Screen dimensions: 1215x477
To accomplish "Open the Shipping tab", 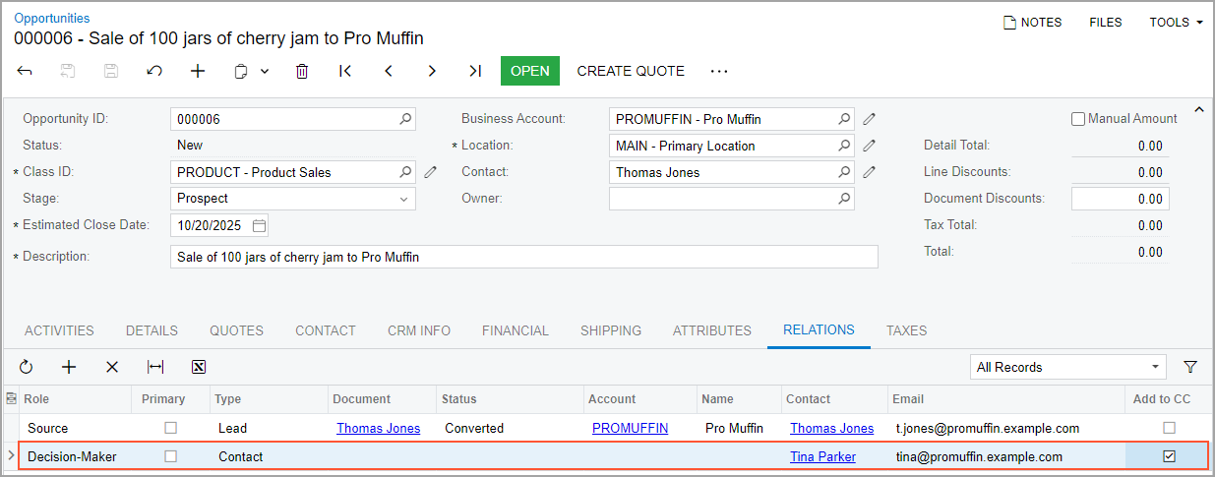I will (610, 330).
